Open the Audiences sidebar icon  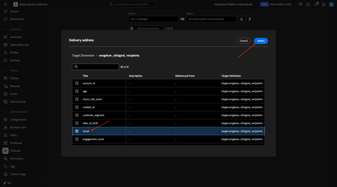pos(5,37)
